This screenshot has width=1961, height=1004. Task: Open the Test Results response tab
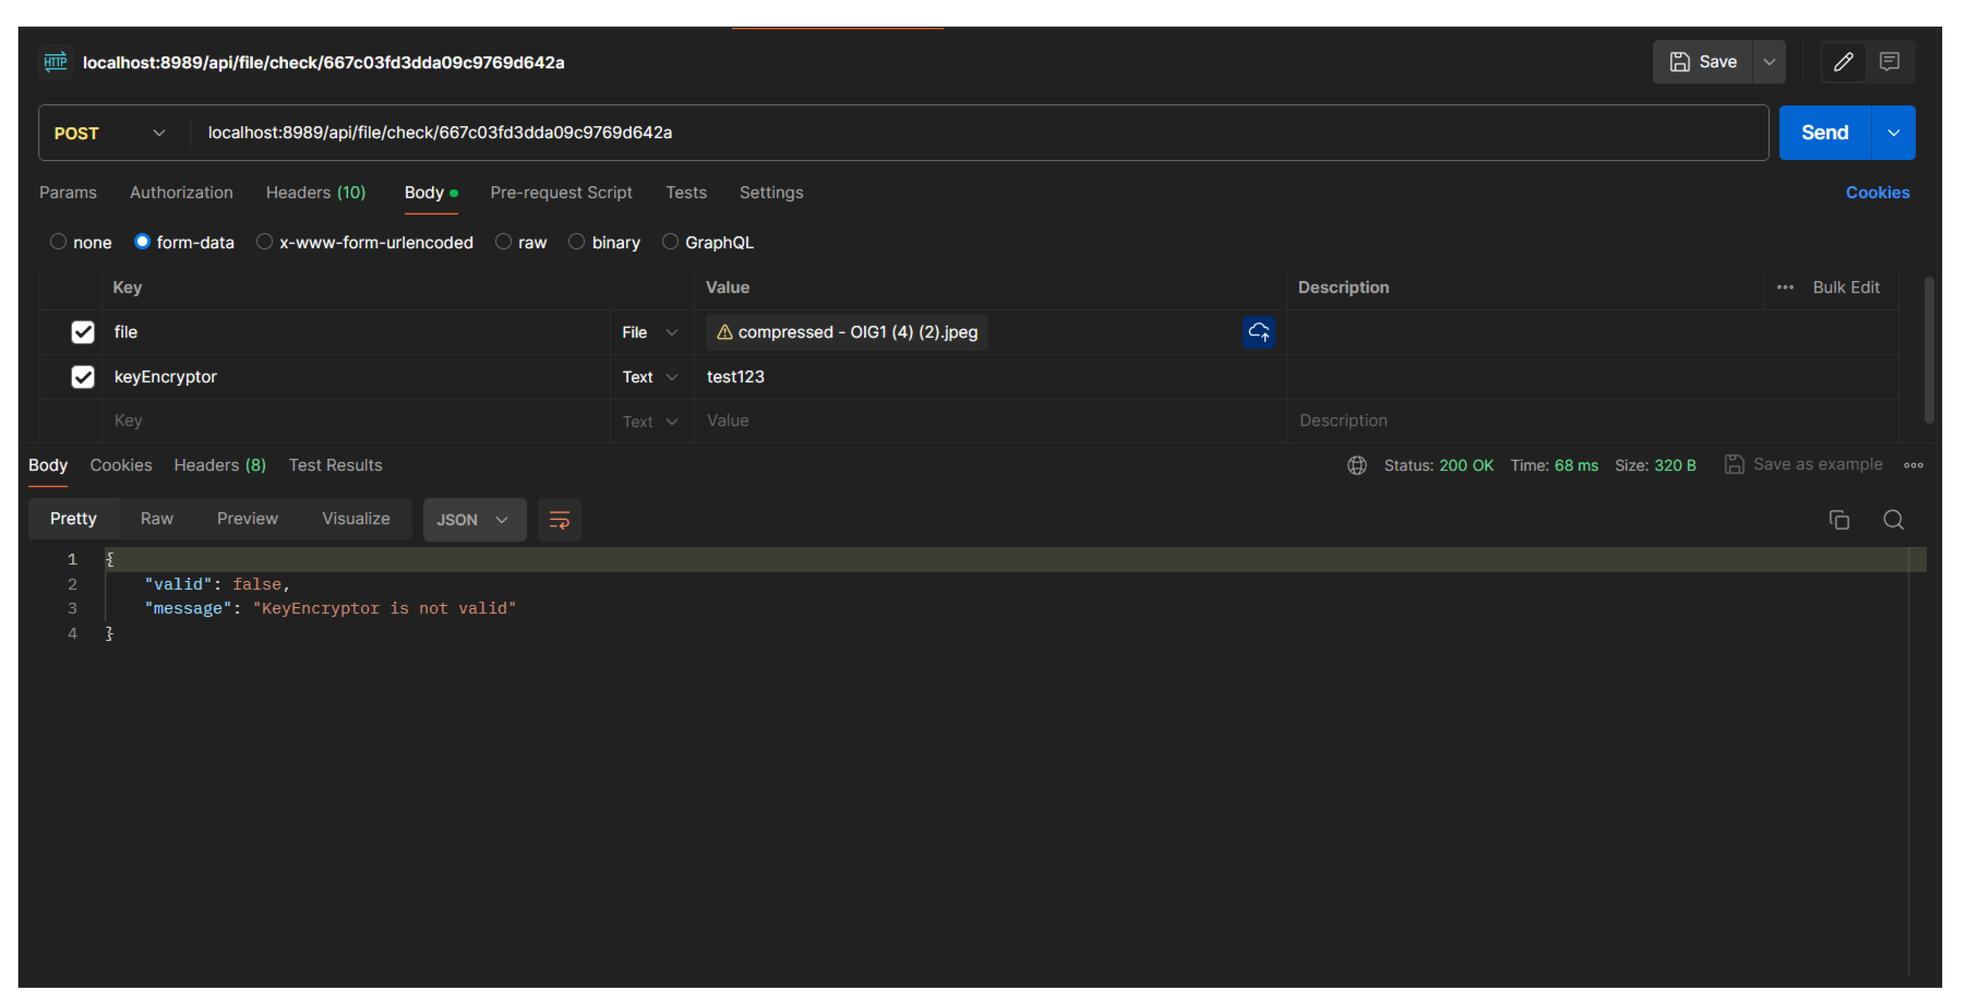point(335,465)
